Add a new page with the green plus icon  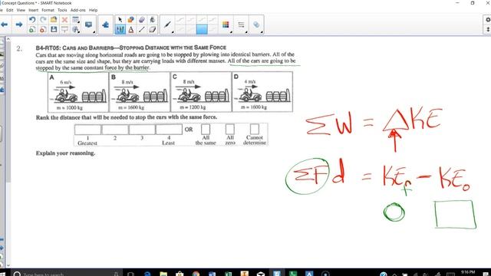click(32, 29)
